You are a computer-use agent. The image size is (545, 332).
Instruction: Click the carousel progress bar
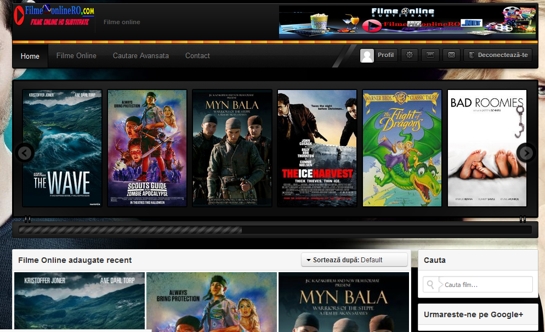275,230
